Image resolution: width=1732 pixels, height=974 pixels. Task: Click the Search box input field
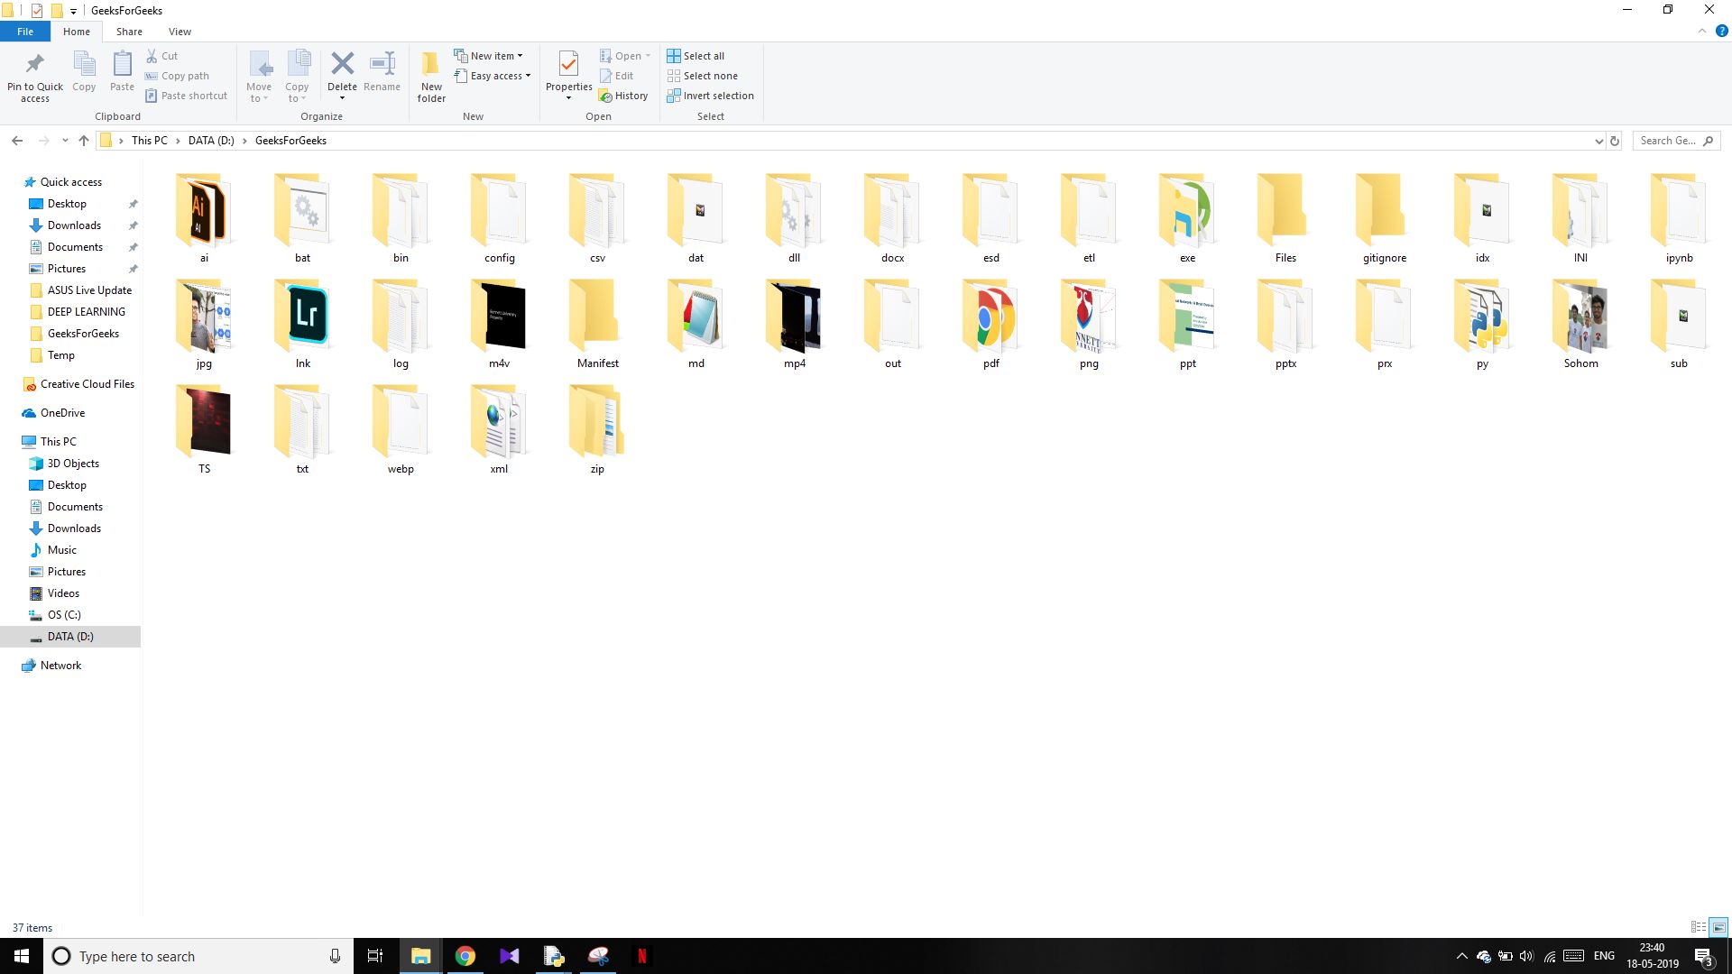[x=1673, y=139]
